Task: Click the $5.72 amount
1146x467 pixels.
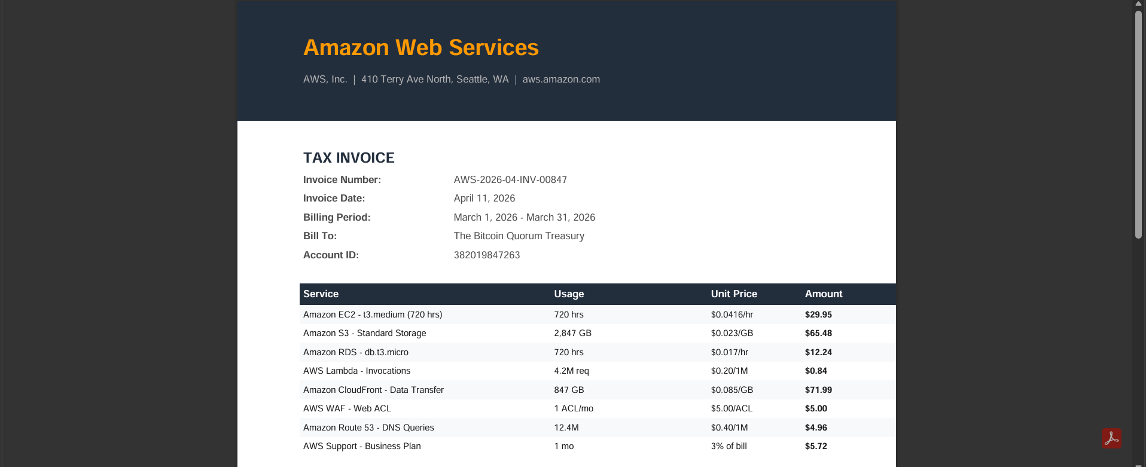Action: [816, 447]
